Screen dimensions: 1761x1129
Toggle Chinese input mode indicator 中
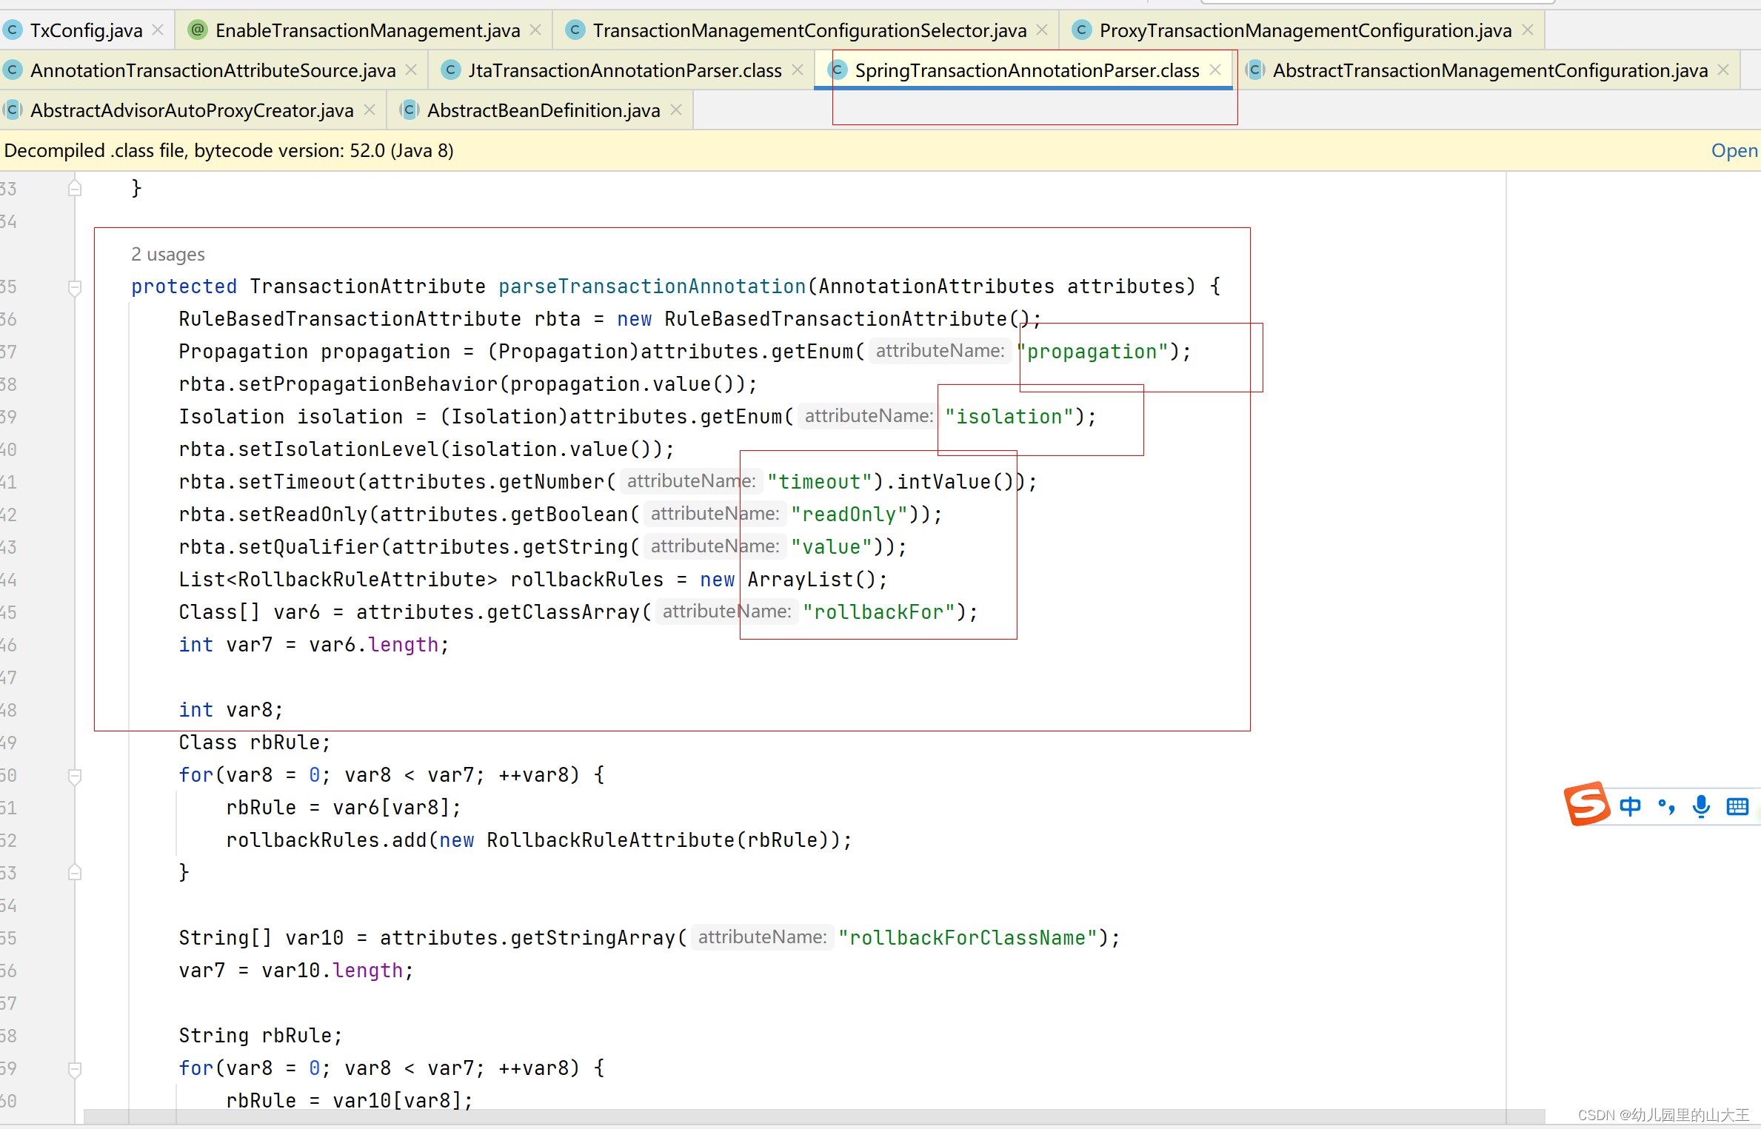(x=1630, y=806)
